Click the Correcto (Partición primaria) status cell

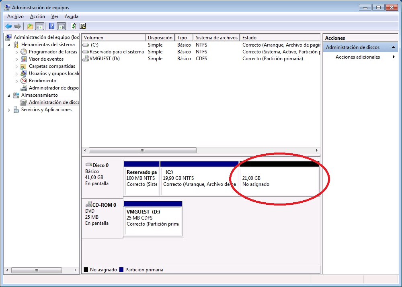click(x=273, y=59)
